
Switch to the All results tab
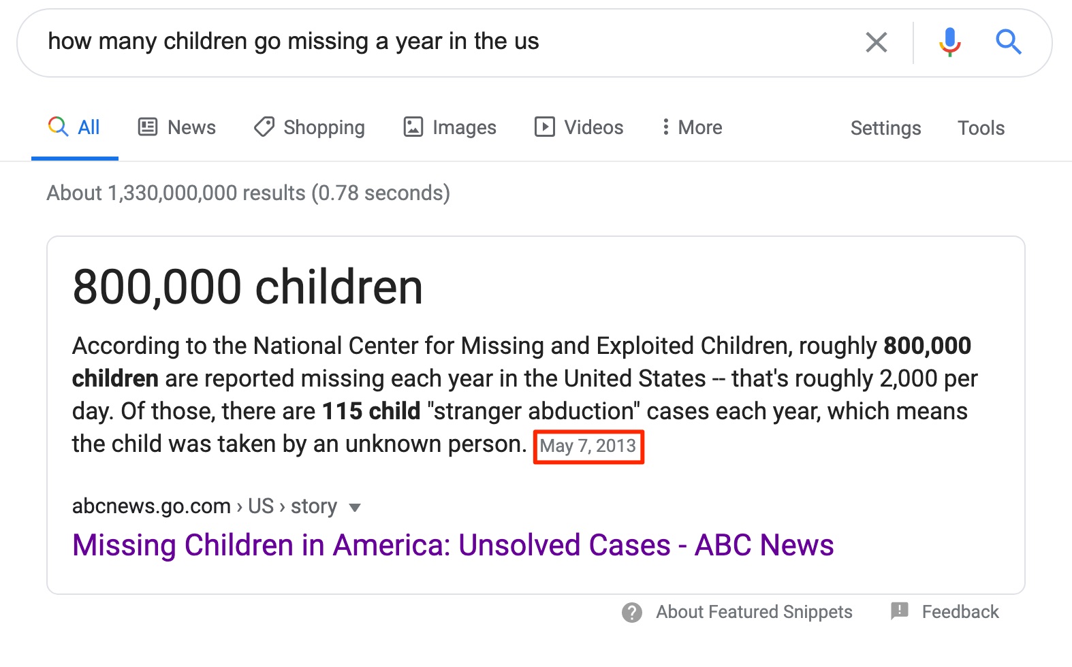pos(74,127)
